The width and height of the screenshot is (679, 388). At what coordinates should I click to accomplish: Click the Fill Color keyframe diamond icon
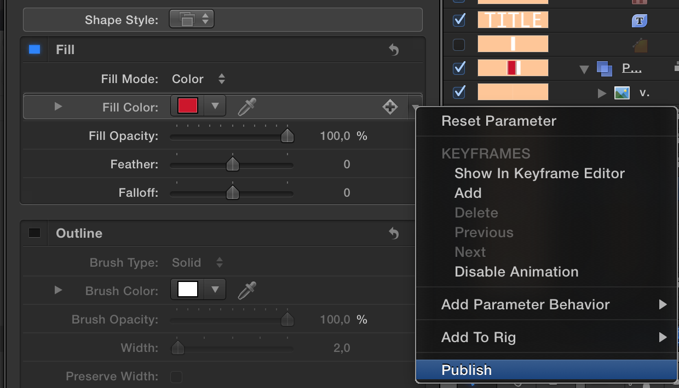[390, 107]
